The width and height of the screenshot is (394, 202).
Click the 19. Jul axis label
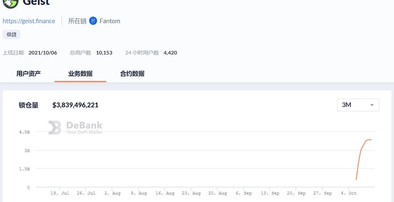pyautogui.click(x=60, y=193)
